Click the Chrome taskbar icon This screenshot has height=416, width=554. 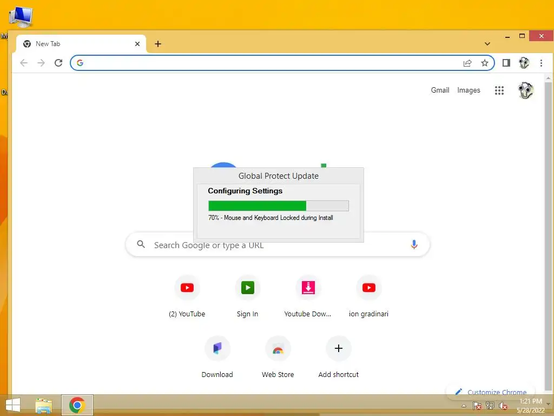point(77,405)
